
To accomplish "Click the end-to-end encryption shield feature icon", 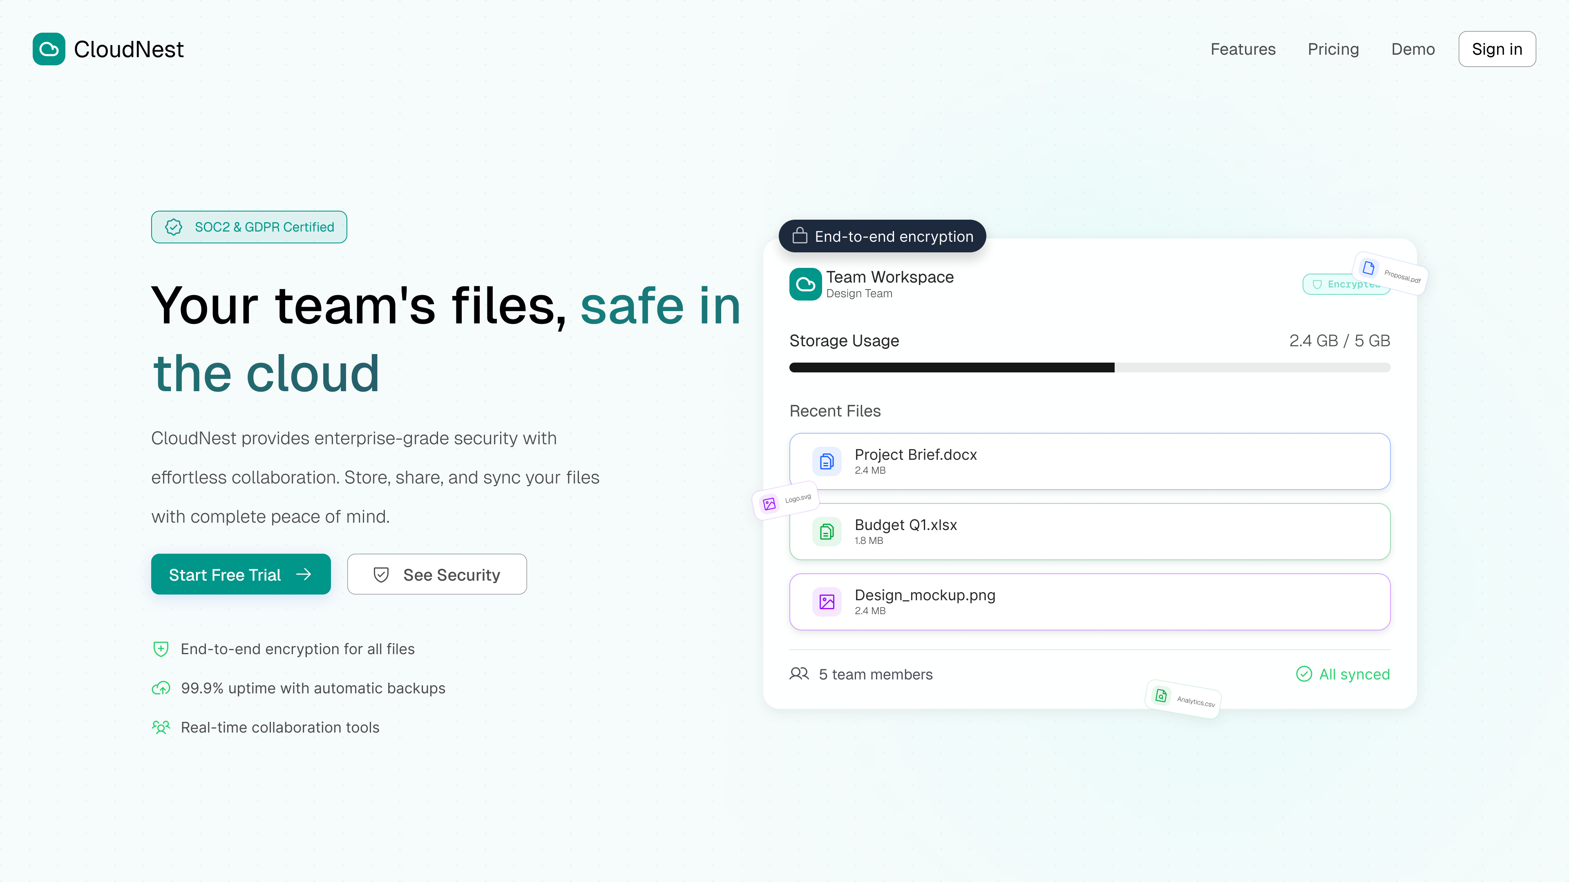I will pos(160,649).
